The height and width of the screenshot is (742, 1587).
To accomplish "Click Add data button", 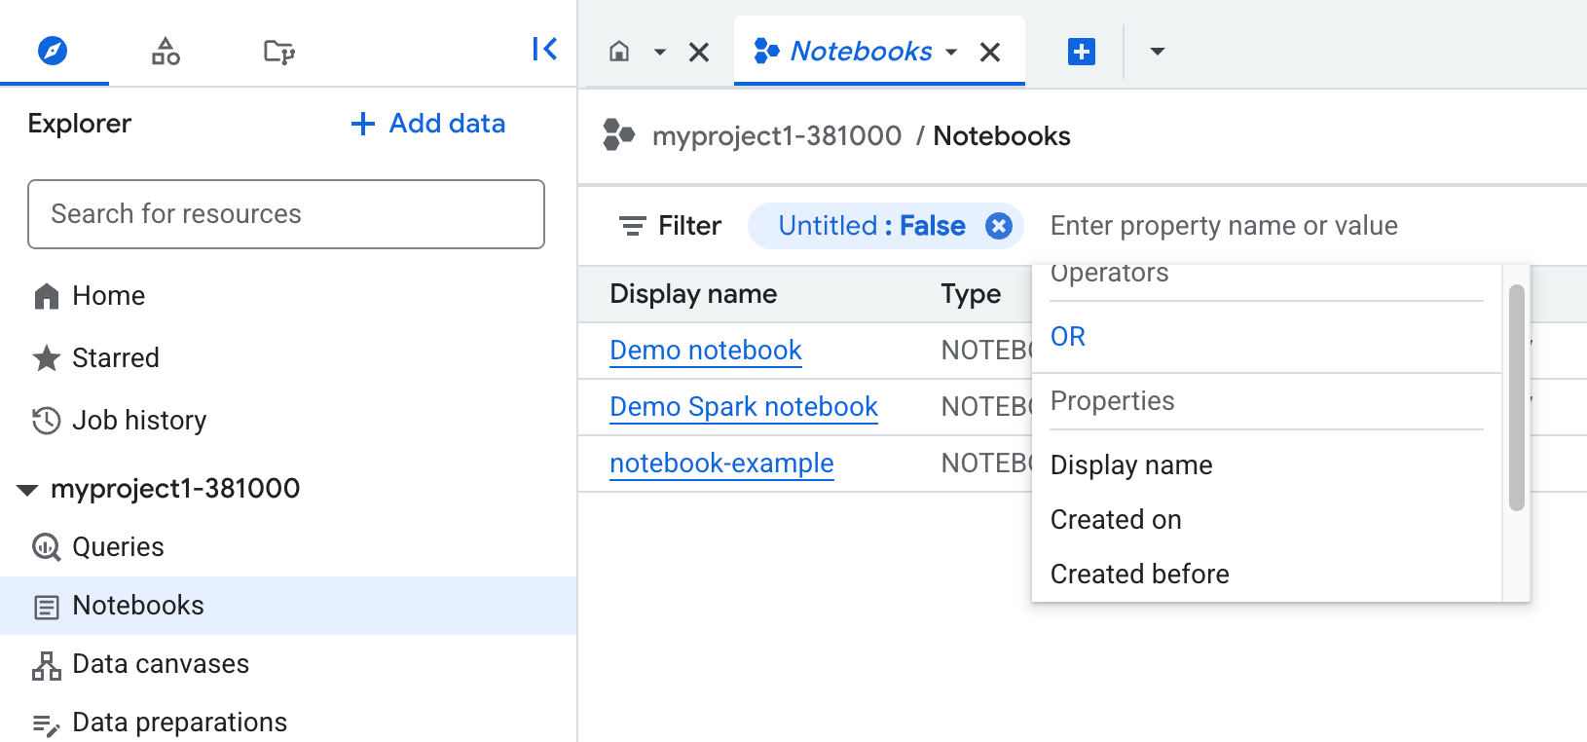I will pyautogui.click(x=428, y=124).
